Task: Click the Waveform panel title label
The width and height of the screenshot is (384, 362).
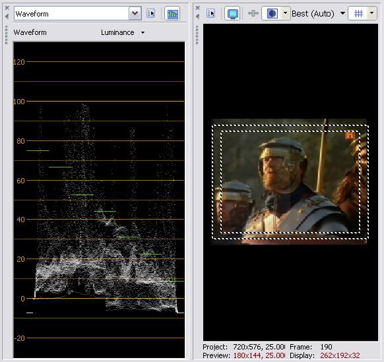Action: (30, 32)
